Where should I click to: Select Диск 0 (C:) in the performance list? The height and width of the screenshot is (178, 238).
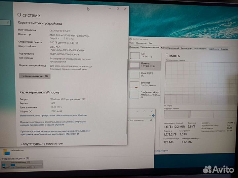145,75
